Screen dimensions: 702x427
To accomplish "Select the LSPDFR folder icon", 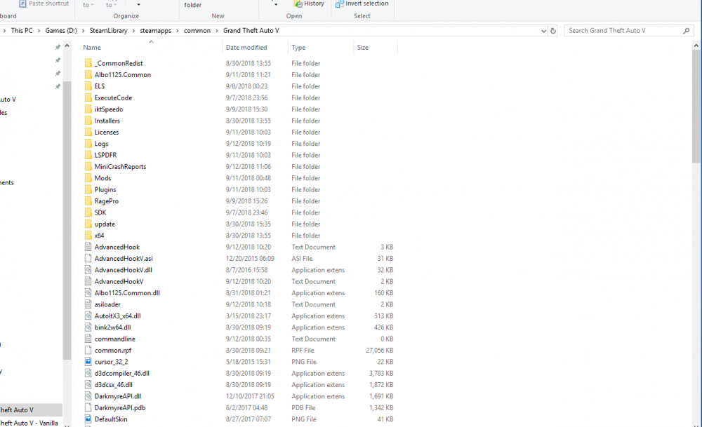I will pos(88,155).
